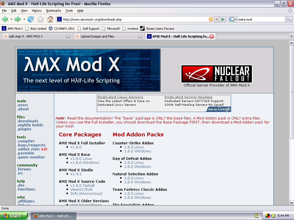This screenshot has height=220, width=294.
Task: Click the v1.8.0 Tarball source link
Action: tap(82, 186)
